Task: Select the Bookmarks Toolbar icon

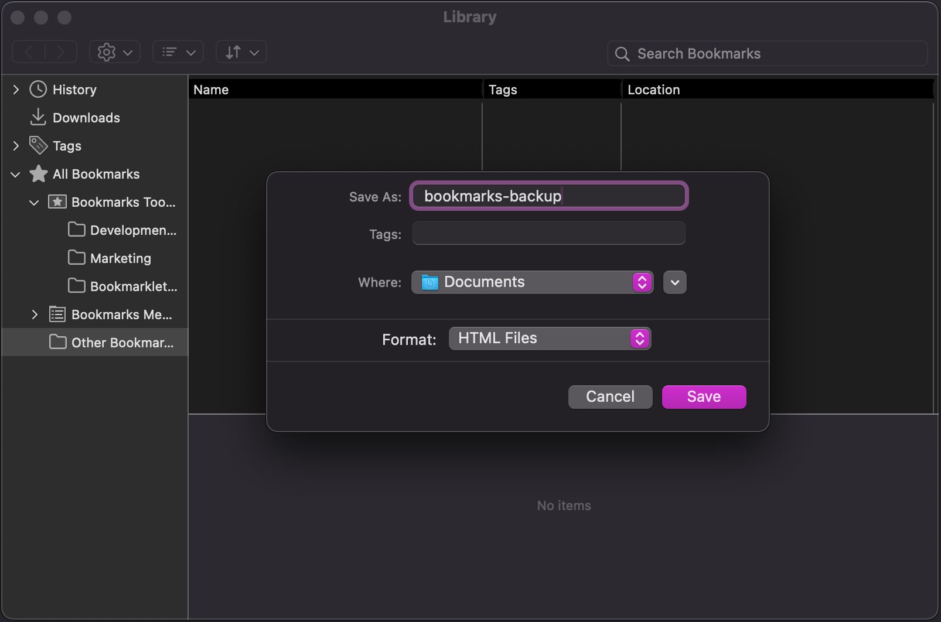Action: click(x=57, y=202)
